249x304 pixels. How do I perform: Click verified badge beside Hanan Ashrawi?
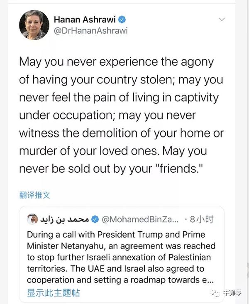tap(122, 19)
